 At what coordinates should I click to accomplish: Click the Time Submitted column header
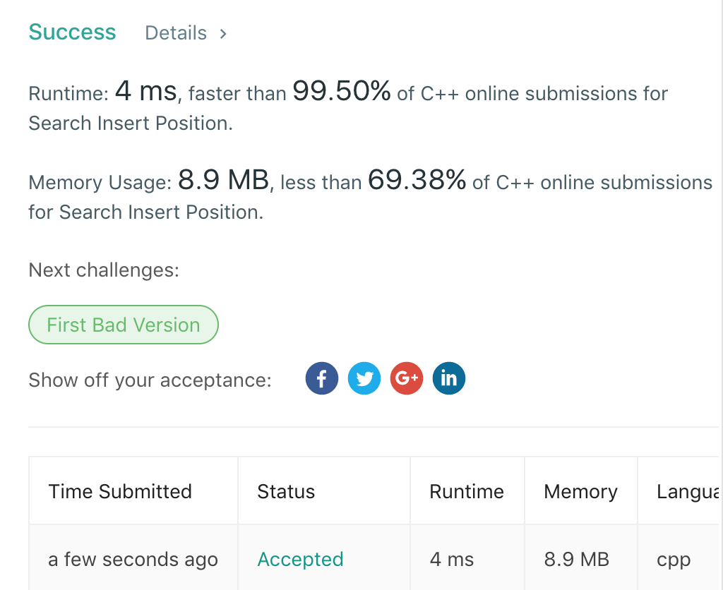pyautogui.click(x=120, y=491)
